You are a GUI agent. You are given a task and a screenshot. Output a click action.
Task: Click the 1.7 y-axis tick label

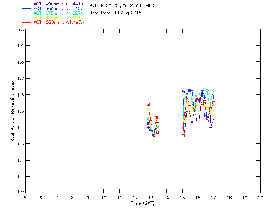coord(21,79)
